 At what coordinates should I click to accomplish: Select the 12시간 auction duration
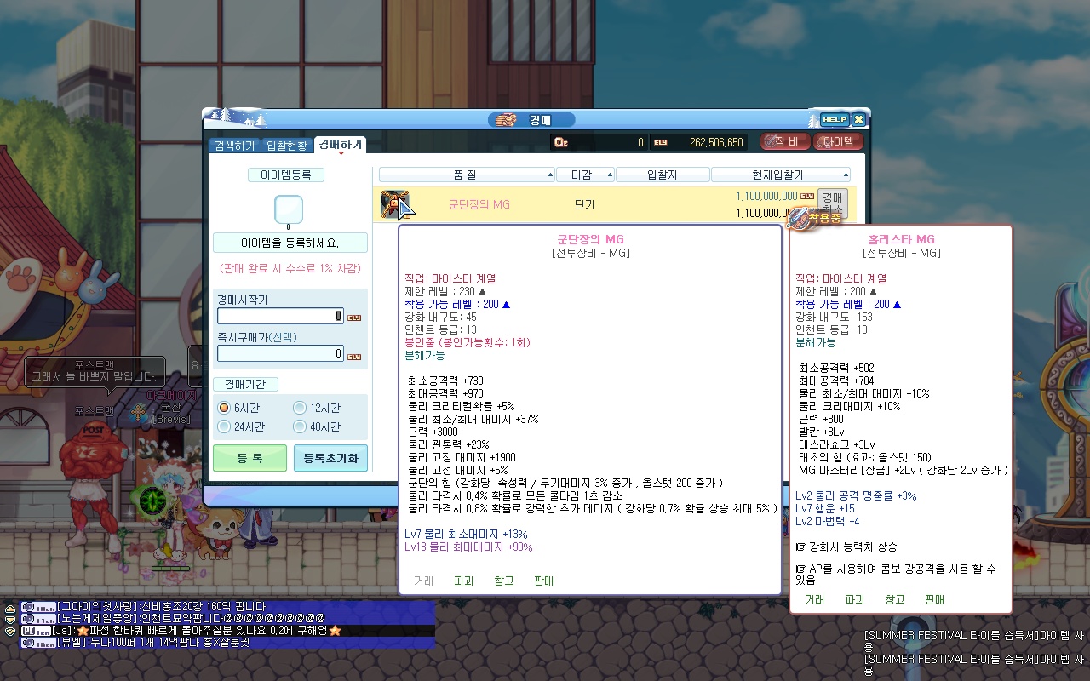click(300, 408)
